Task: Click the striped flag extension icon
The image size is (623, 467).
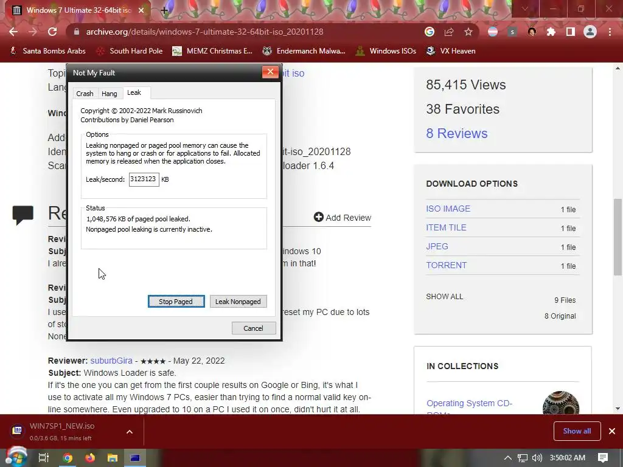Action: pos(493,32)
